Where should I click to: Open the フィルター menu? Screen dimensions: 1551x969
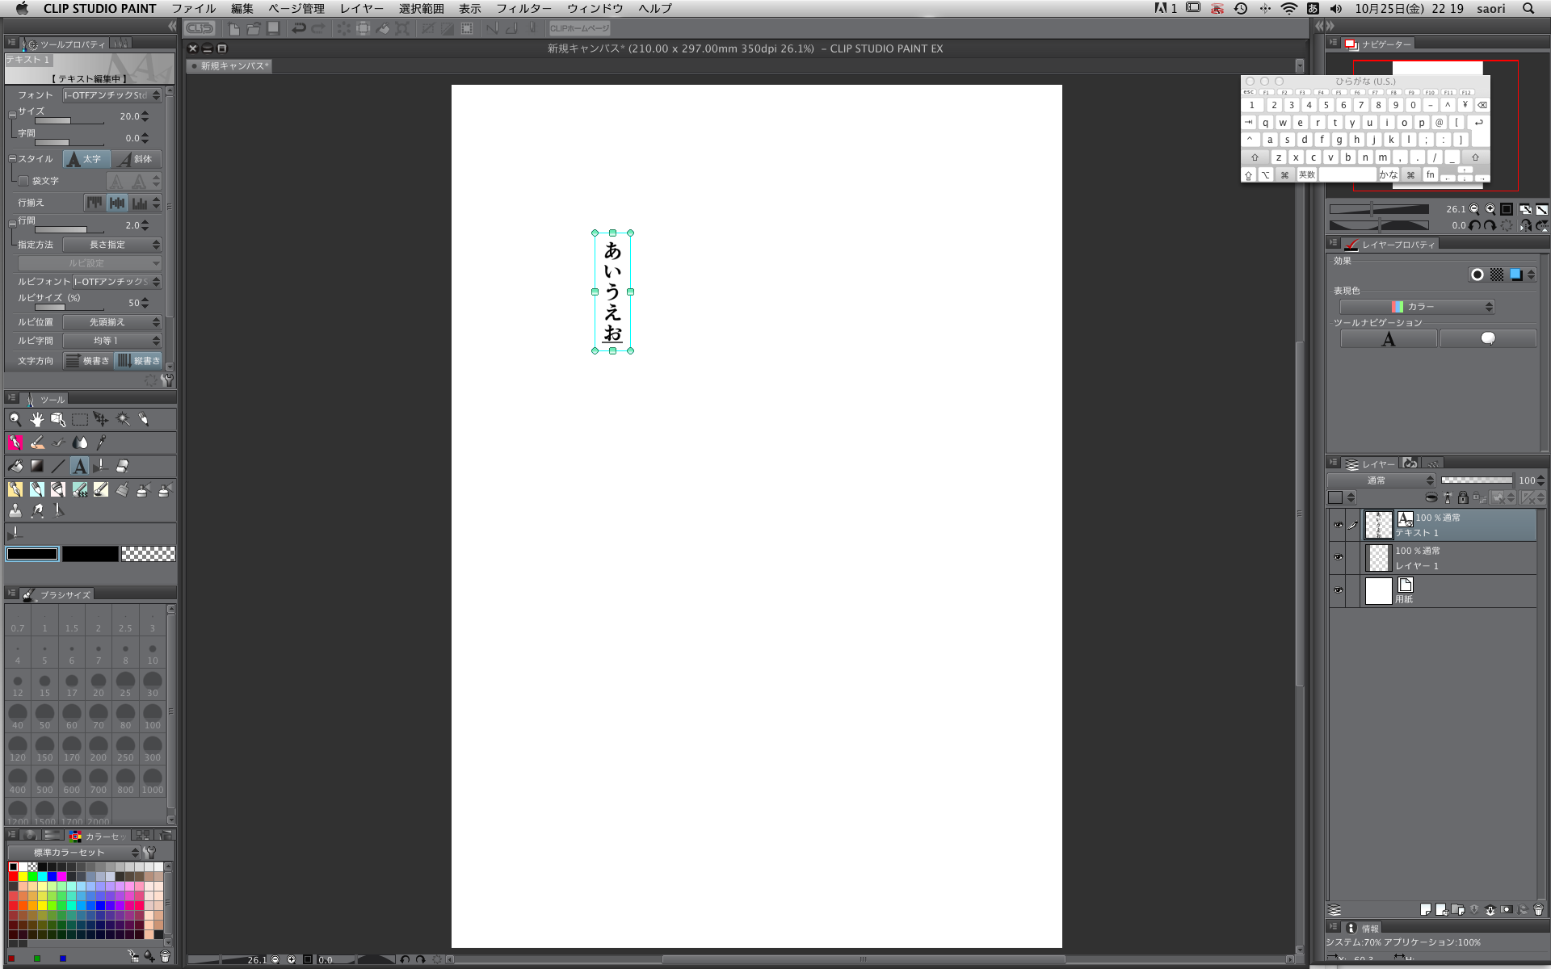point(523,8)
